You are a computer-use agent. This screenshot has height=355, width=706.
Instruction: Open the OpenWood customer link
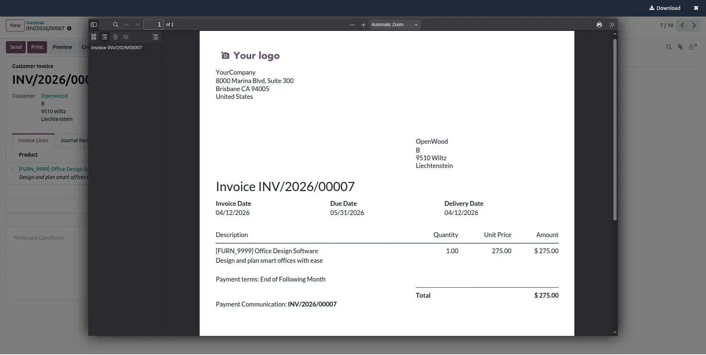(x=54, y=96)
